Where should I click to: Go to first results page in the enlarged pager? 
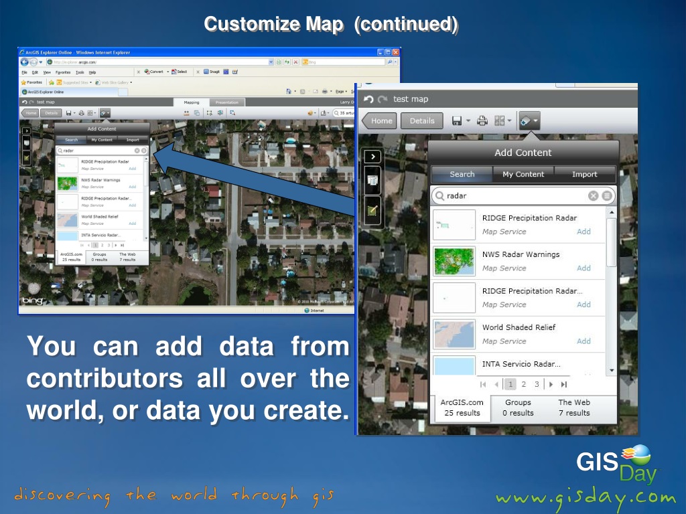coord(483,385)
